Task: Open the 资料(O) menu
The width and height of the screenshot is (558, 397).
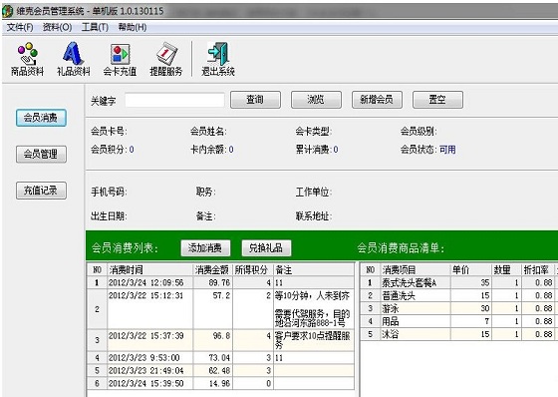Action: (x=58, y=28)
